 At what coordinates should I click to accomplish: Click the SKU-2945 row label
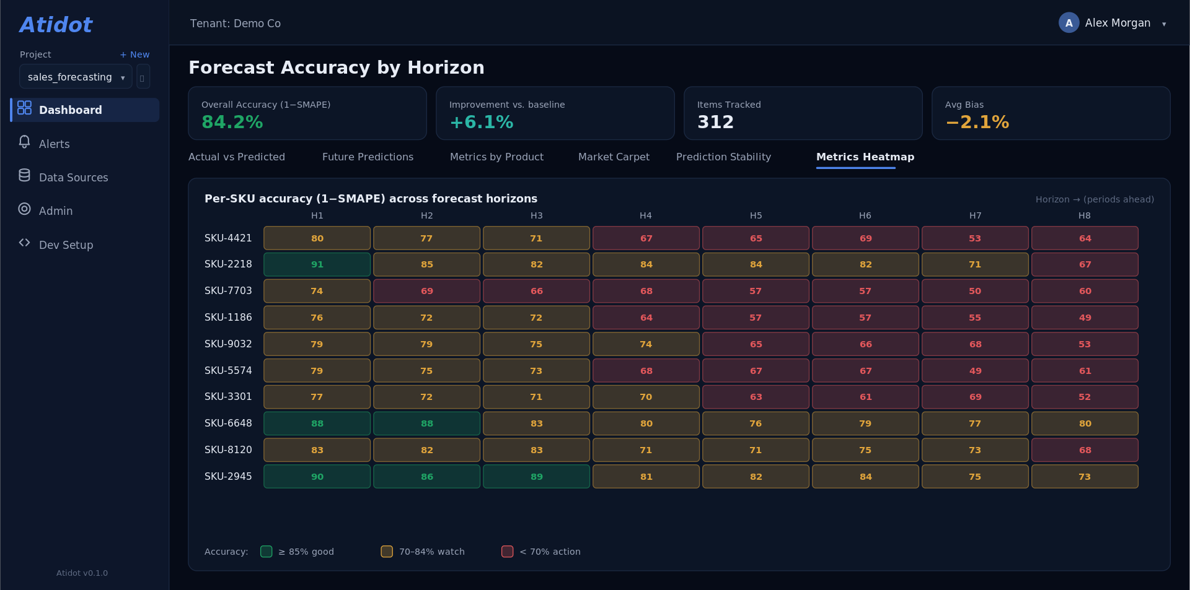click(x=228, y=477)
